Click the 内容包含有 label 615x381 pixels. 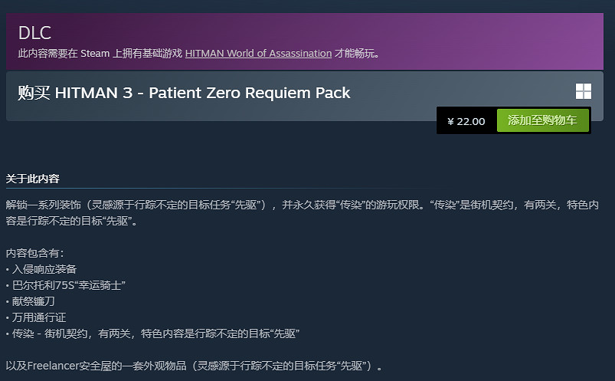point(36,252)
